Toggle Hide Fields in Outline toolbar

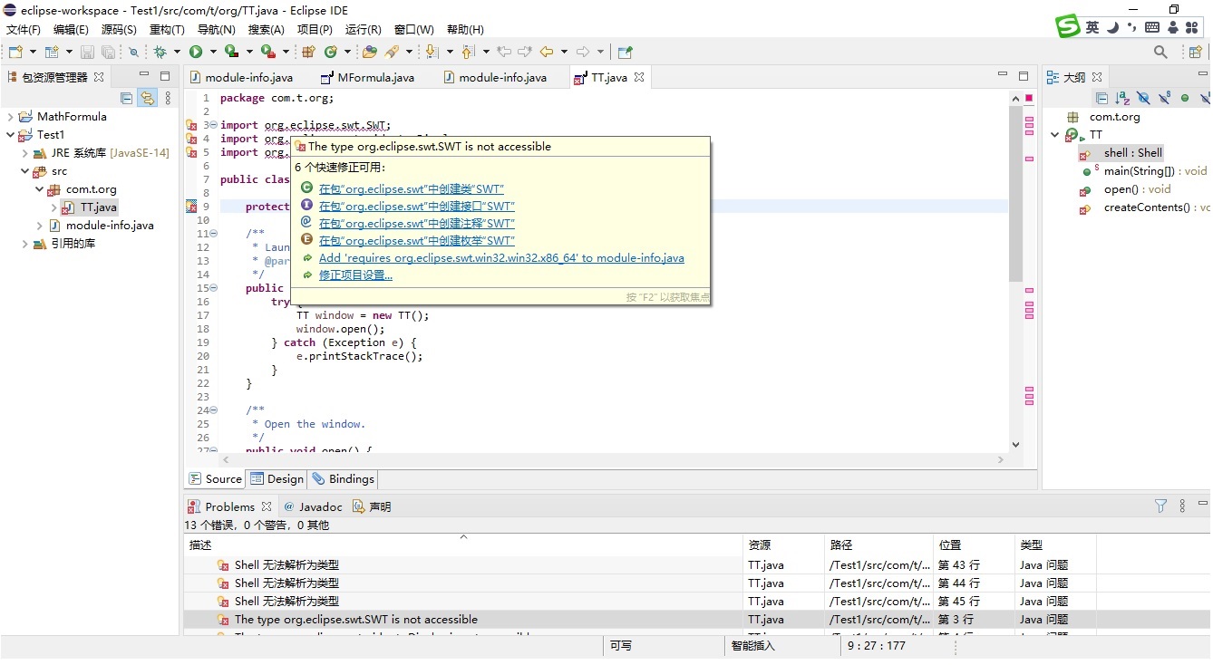[x=1143, y=98]
